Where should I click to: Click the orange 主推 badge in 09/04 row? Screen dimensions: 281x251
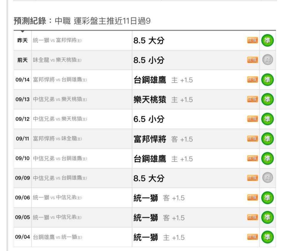[252, 237]
